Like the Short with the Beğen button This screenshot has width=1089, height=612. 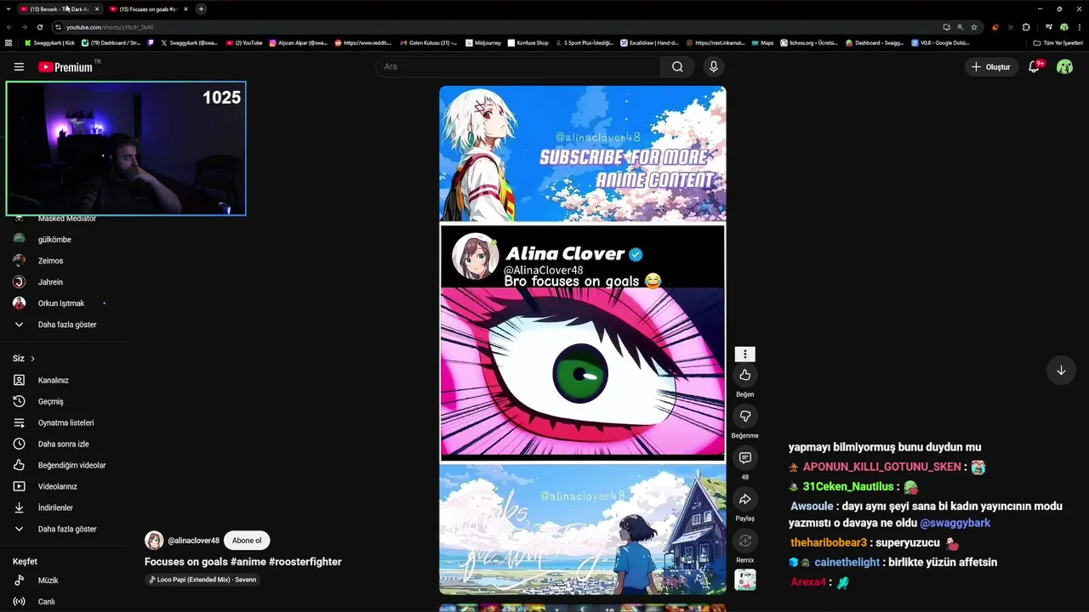[x=745, y=375]
